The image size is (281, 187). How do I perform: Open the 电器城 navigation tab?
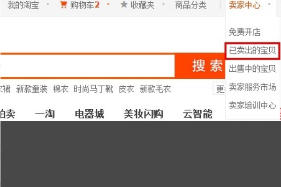click(x=90, y=114)
